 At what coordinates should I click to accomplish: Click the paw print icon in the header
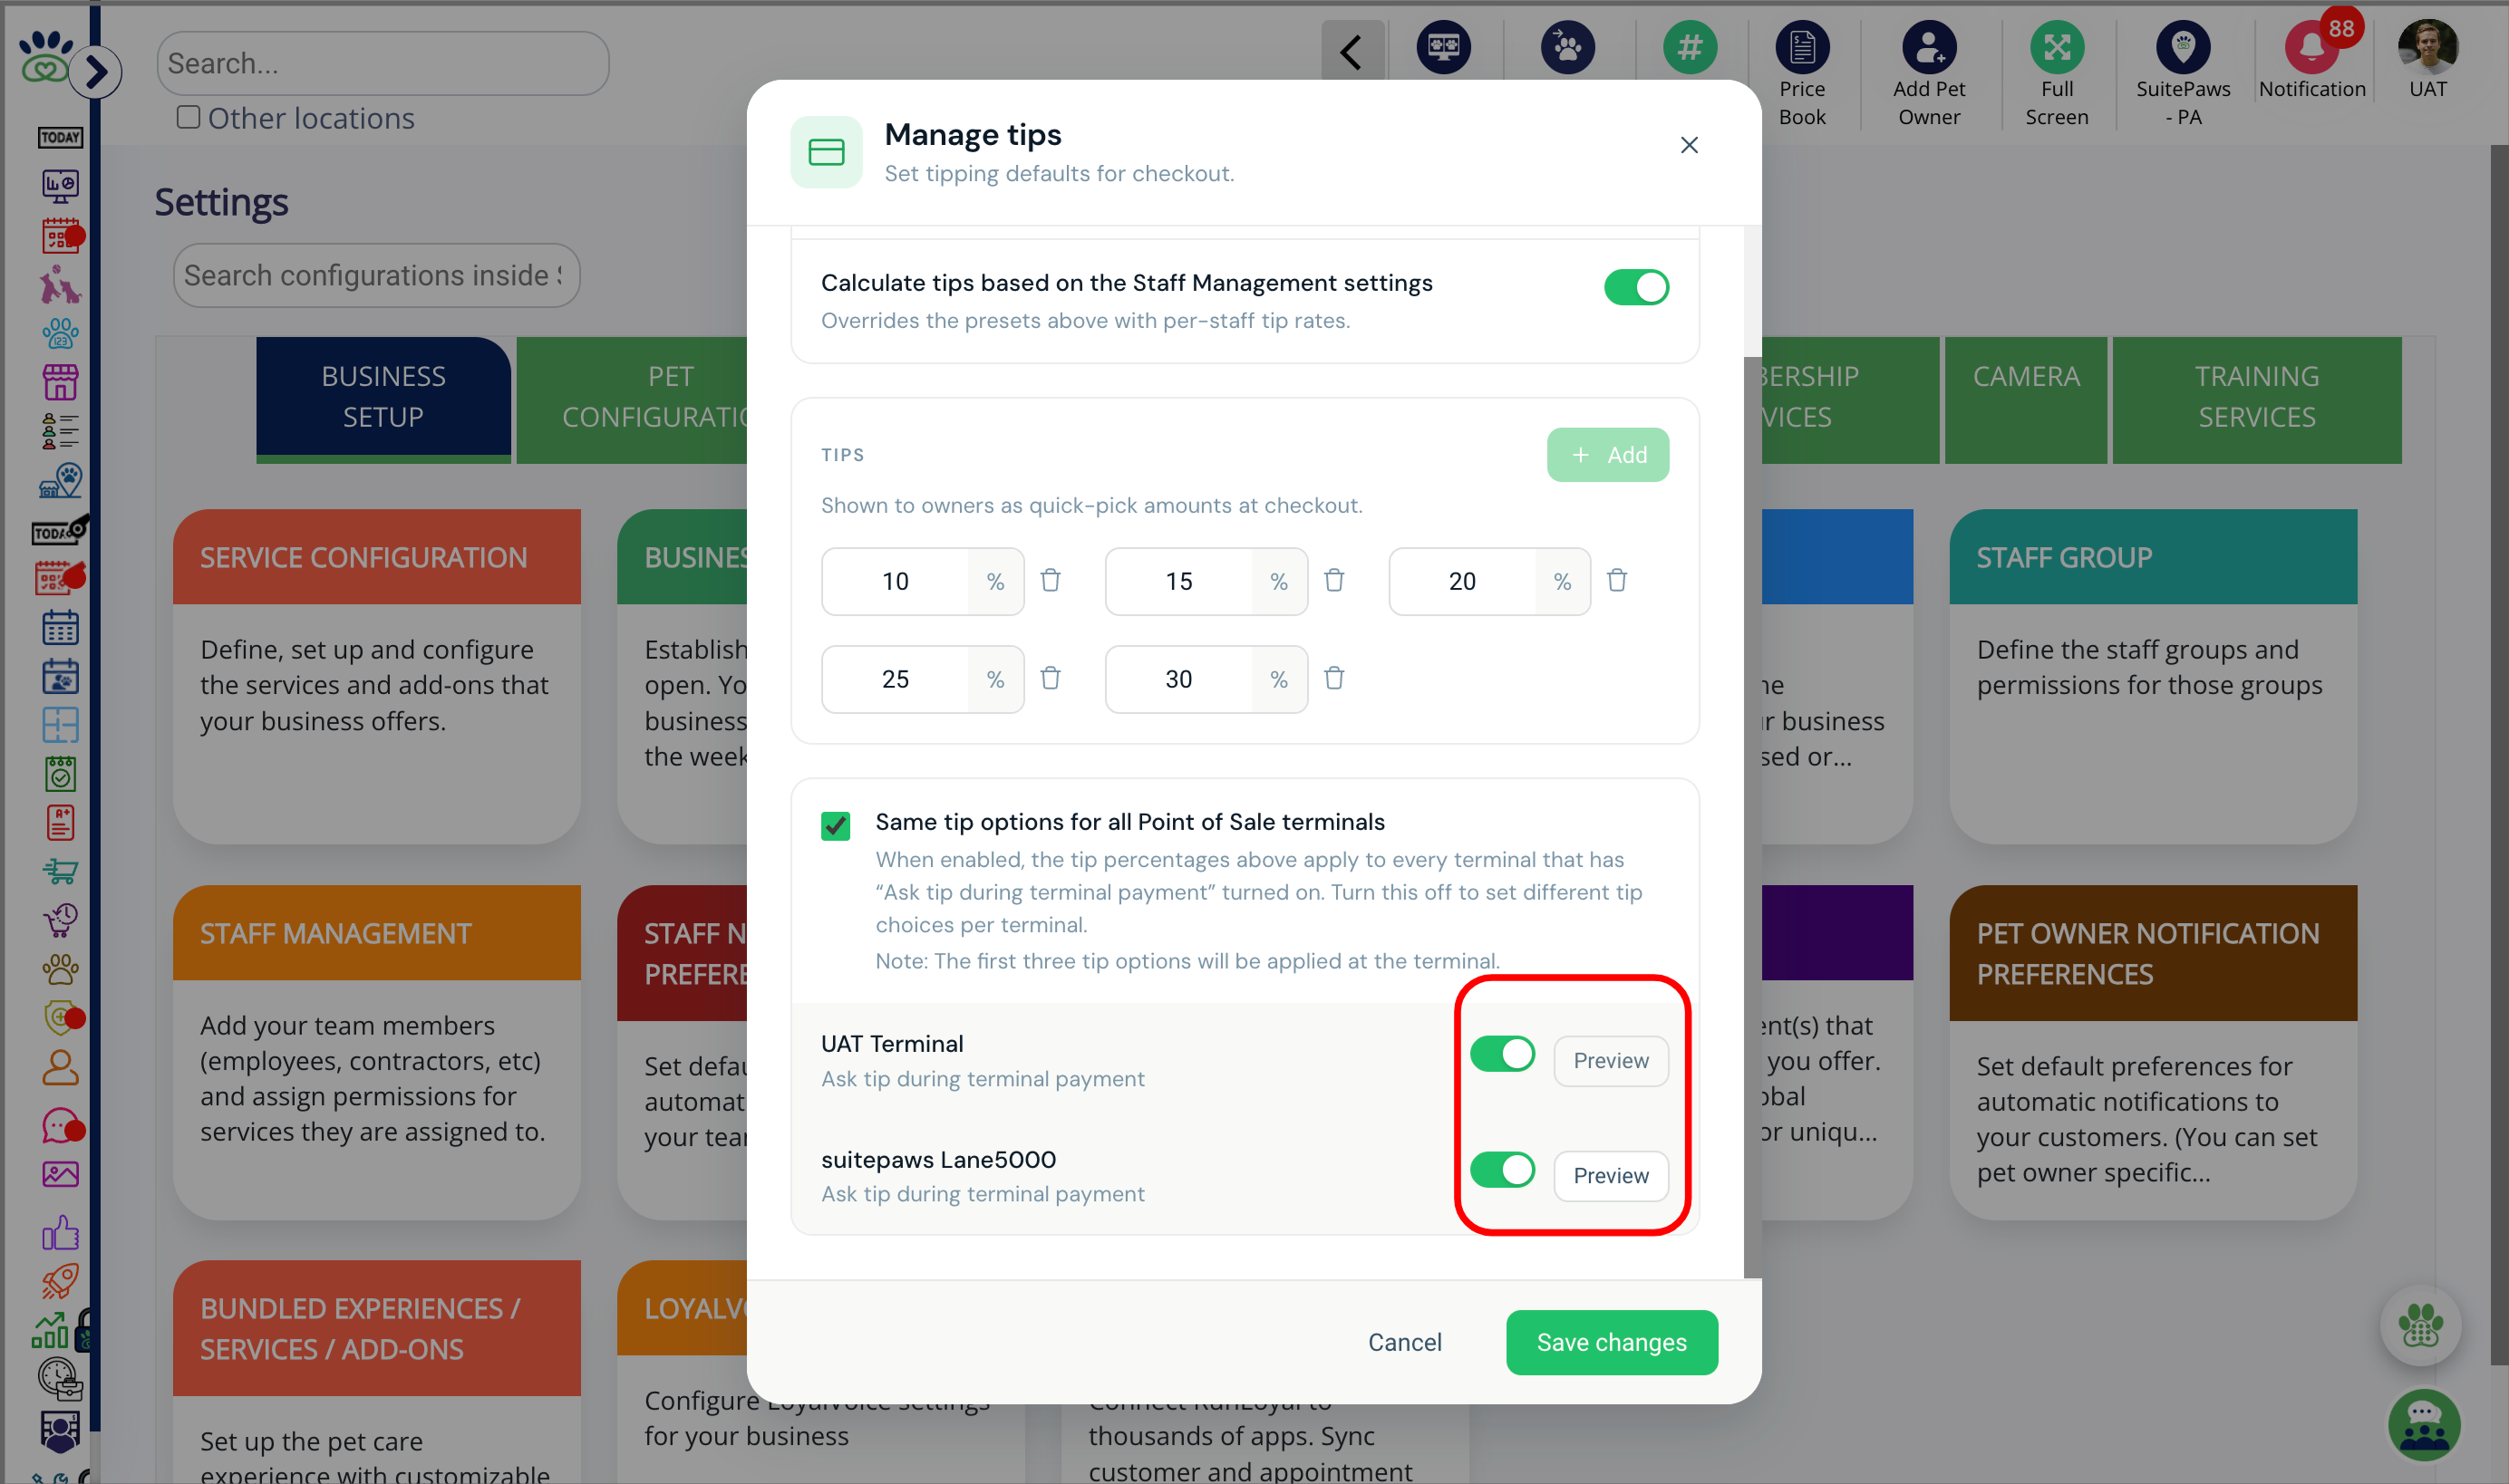(1567, 47)
